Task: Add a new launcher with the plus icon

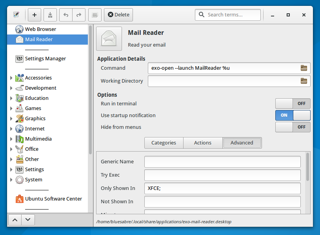Action: pos(34,14)
